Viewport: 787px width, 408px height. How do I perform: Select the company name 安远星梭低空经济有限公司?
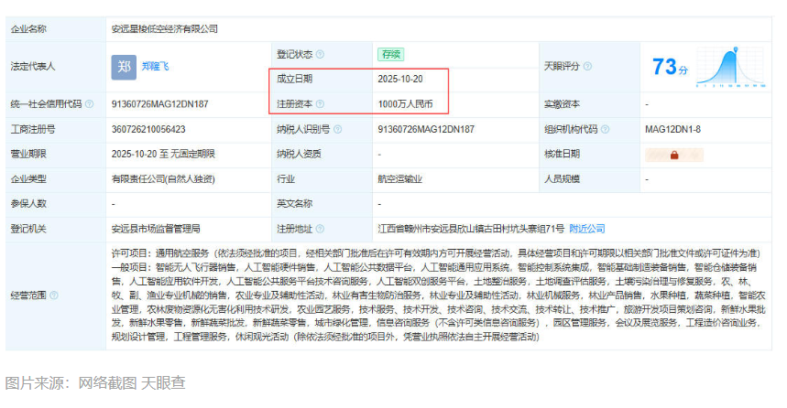[x=164, y=29]
